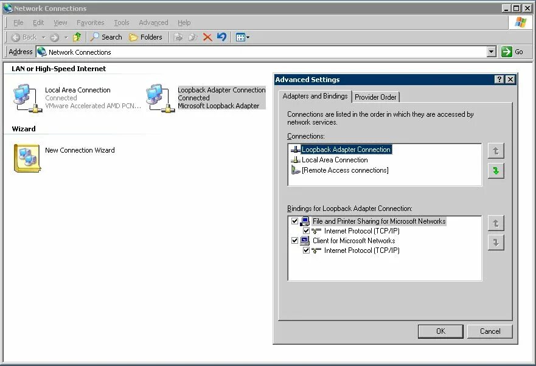Switch to the Provider Order tab
The height and width of the screenshot is (366, 536).
[x=375, y=97]
